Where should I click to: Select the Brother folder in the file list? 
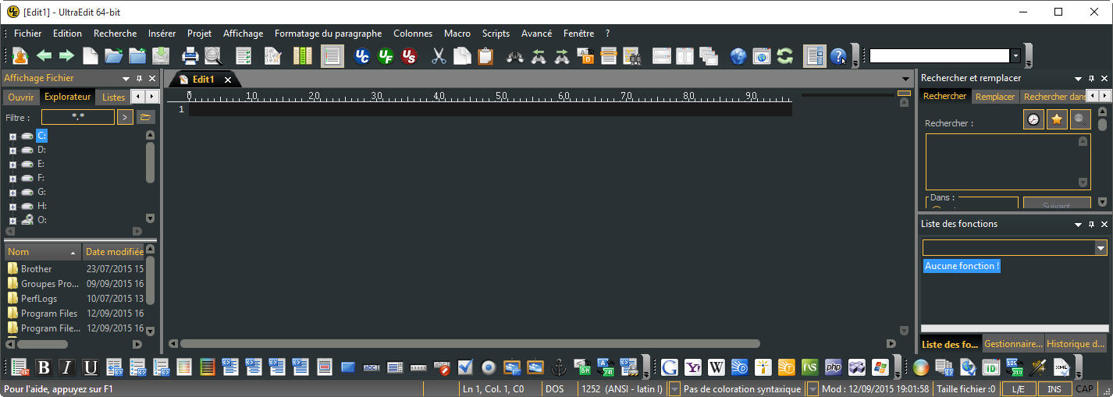[36, 269]
